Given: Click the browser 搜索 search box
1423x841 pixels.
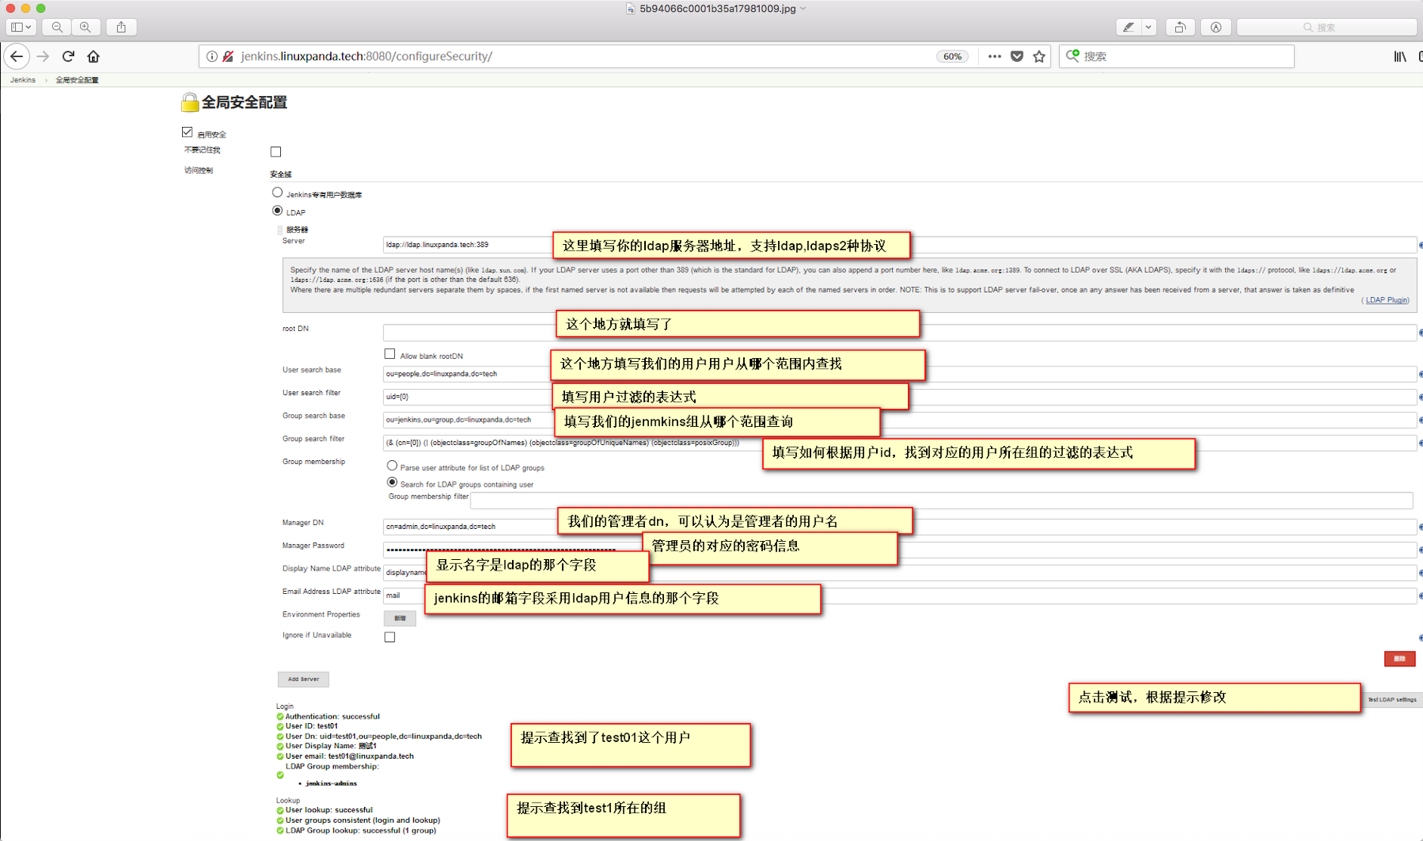Looking at the screenshot, I should (x=1176, y=57).
